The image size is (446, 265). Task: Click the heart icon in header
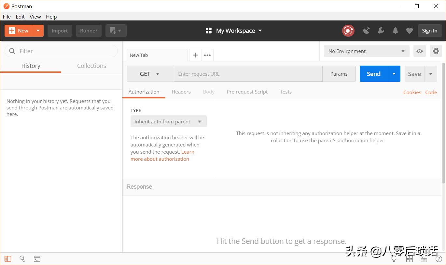click(410, 31)
